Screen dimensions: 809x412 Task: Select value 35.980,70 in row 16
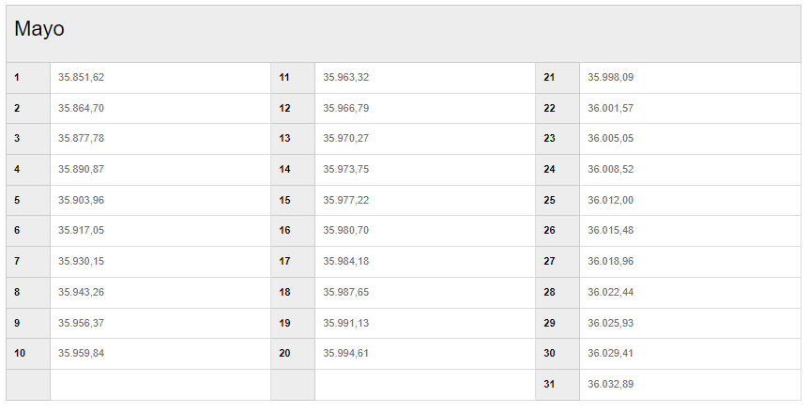tap(345, 230)
